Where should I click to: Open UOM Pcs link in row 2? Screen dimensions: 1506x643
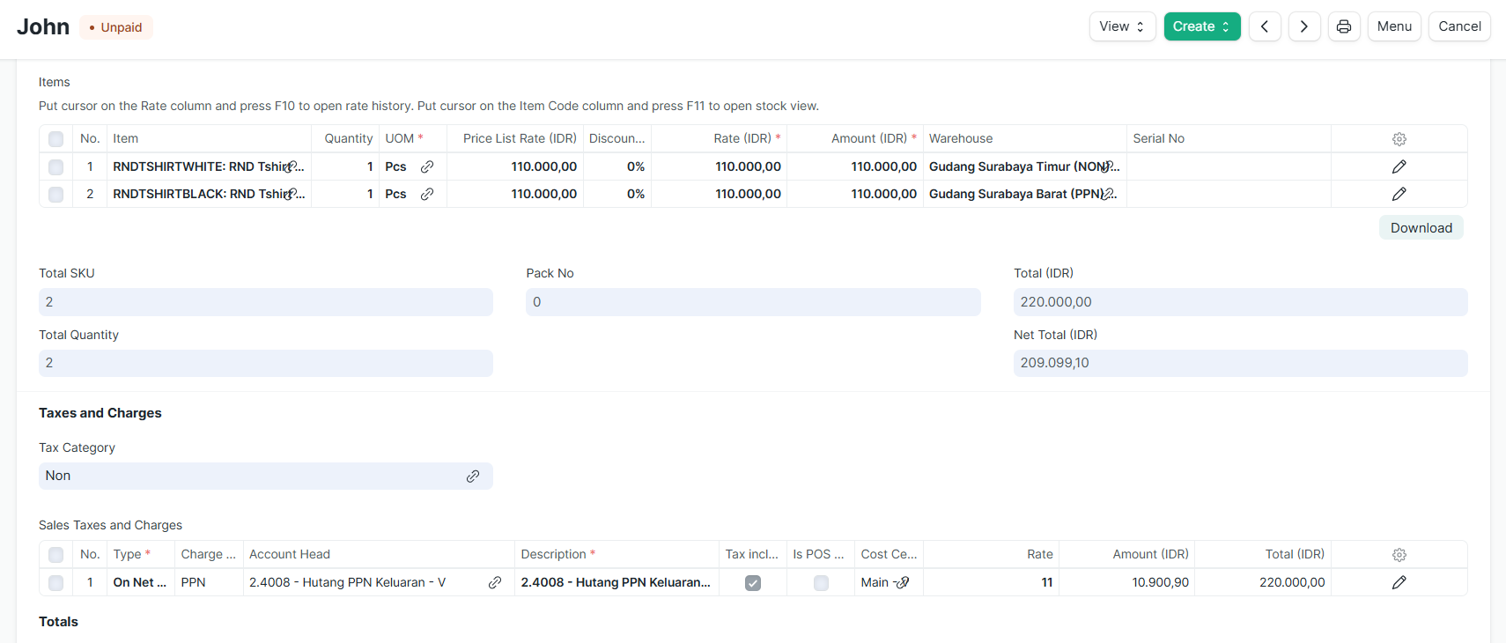coord(427,194)
